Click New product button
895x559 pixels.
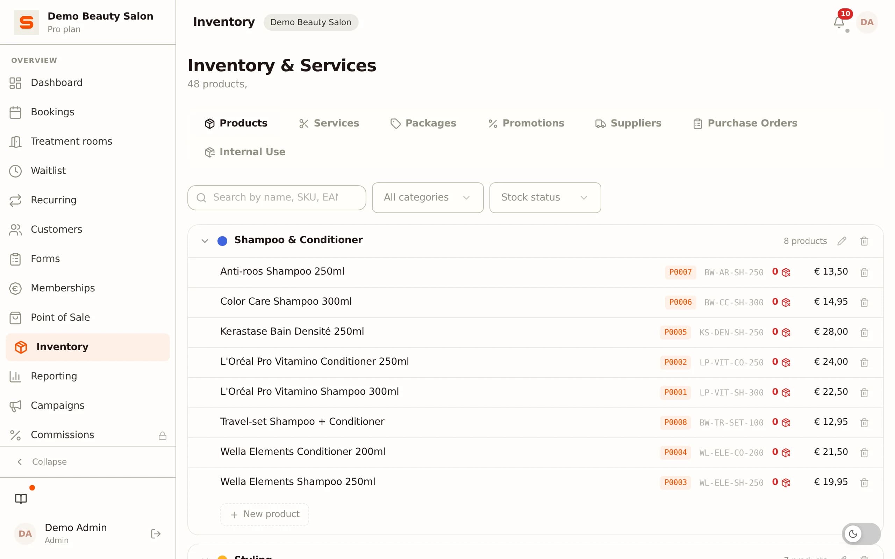[x=264, y=514]
